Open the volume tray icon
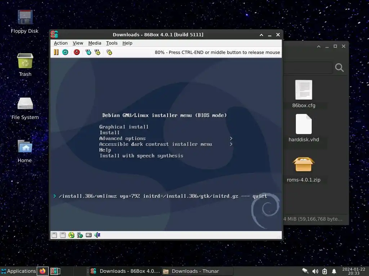This screenshot has height=276, width=369. point(315,271)
